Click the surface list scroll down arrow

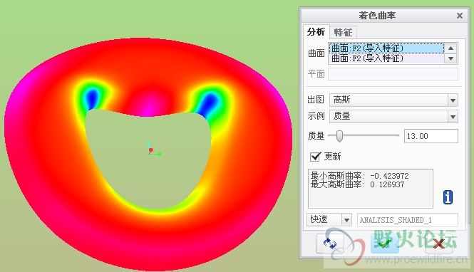coord(450,58)
